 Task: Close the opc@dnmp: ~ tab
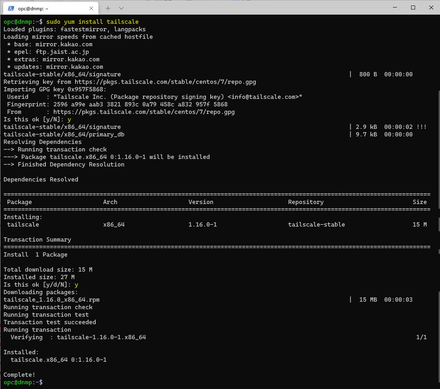pyautogui.click(x=91, y=8)
